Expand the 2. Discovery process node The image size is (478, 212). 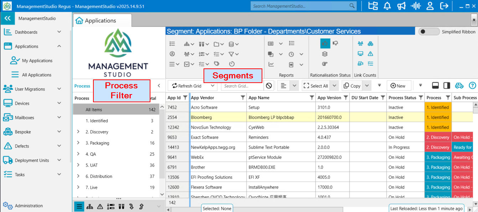pyautogui.click(x=78, y=132)
